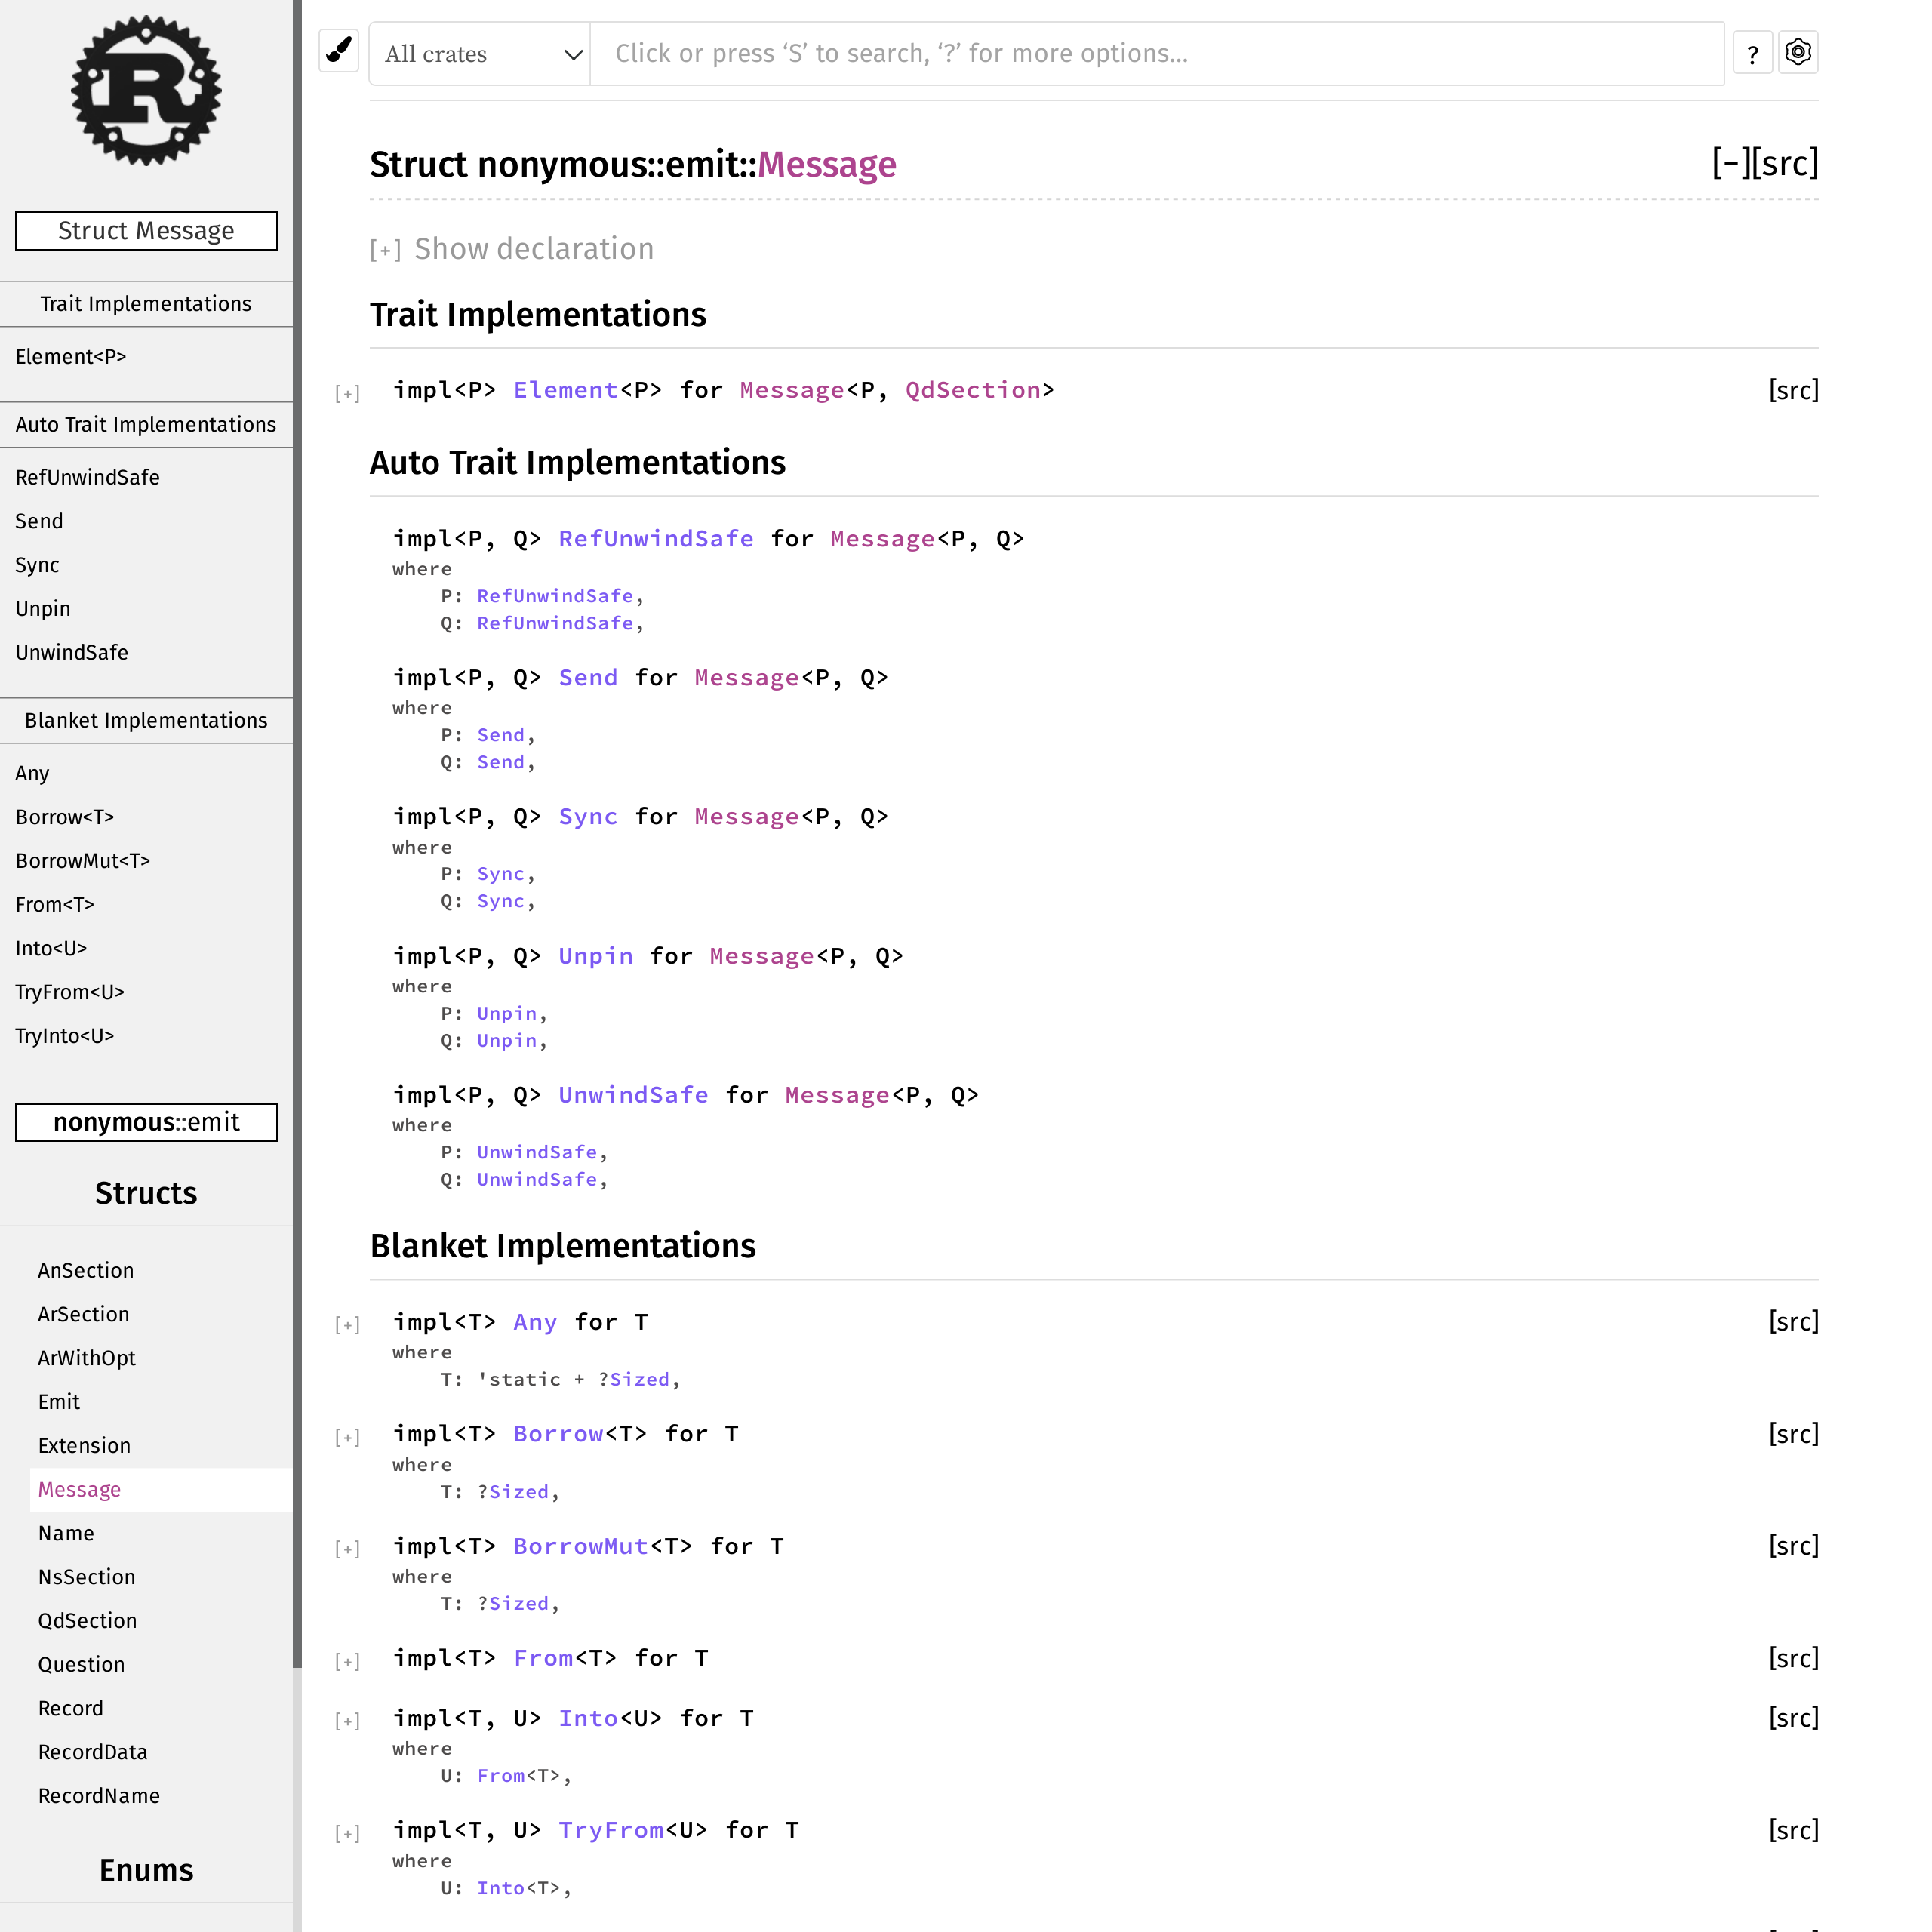Open settings gear icon

click(x=1797, y=52)
